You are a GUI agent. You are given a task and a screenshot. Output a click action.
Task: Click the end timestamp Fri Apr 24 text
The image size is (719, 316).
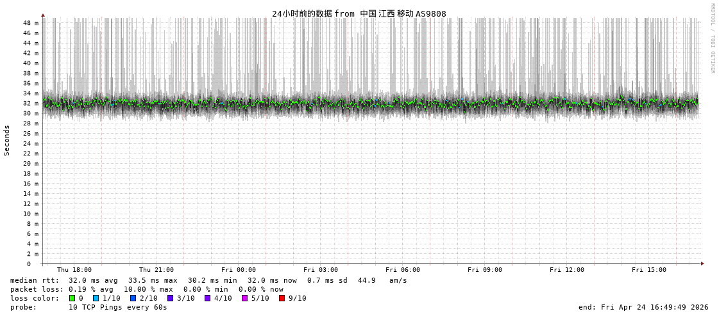point(643,307)
